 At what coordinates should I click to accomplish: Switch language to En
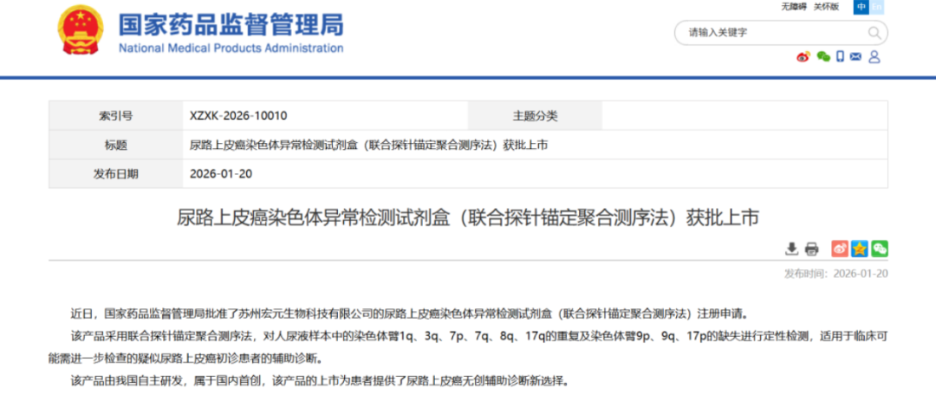point(877,7)
